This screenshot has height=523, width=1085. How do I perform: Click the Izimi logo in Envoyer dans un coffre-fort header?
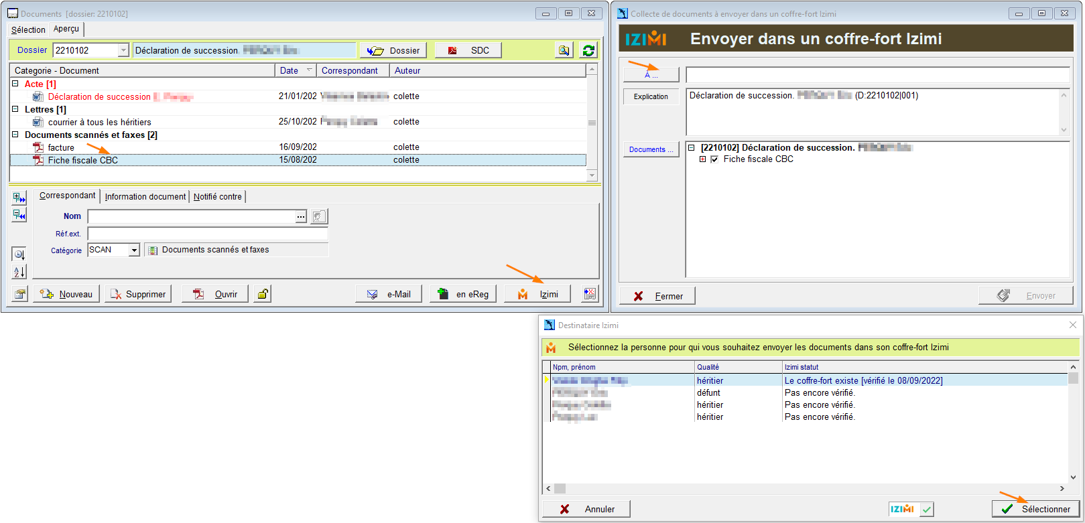point(646,39)
